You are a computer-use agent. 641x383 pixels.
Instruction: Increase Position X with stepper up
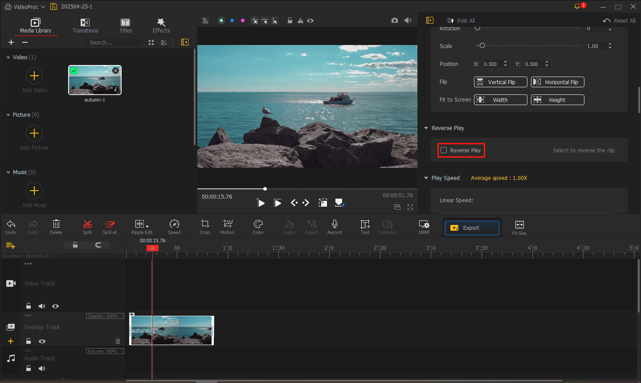pos(505,62)
